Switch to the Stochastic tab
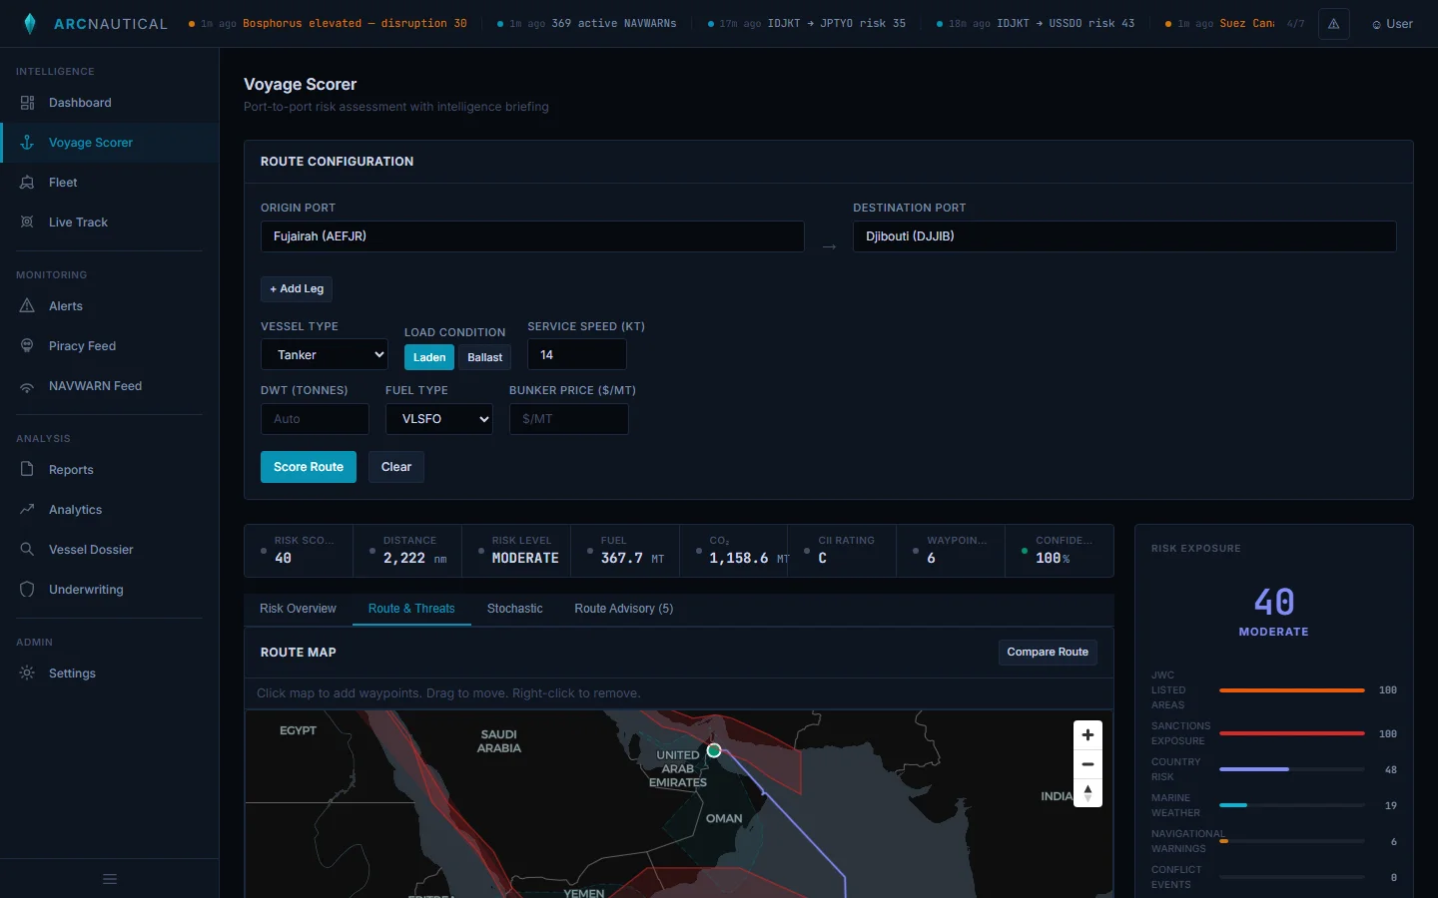 click(x=515, y=609)
